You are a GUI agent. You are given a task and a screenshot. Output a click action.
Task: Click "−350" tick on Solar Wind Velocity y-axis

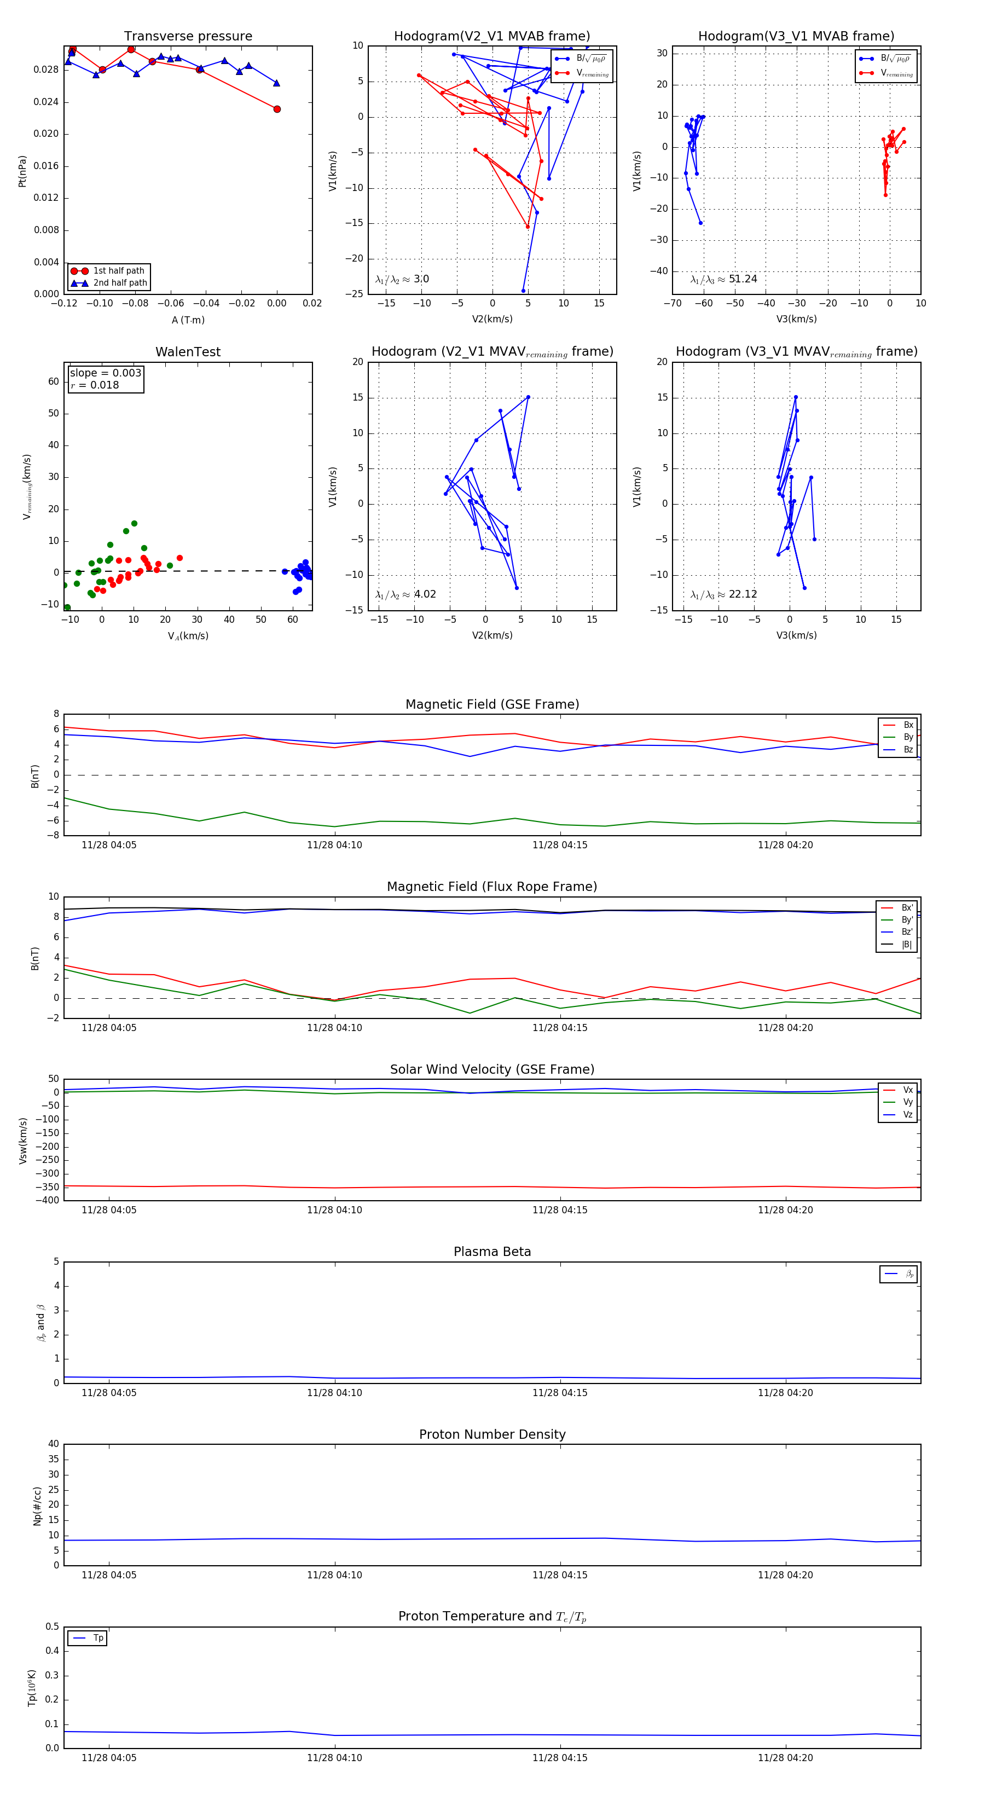(47, 1187)
